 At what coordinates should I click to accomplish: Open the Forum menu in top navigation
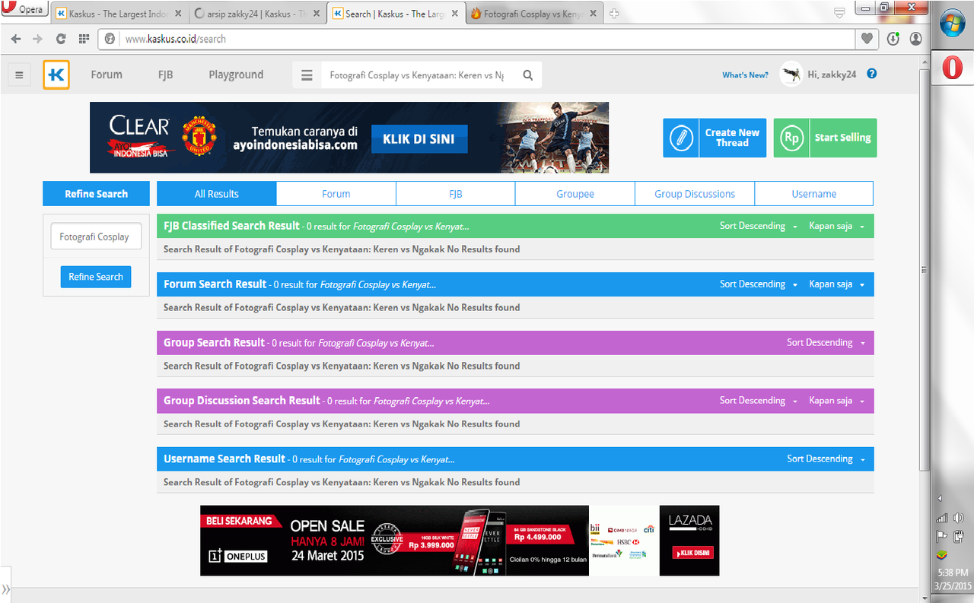107,75
